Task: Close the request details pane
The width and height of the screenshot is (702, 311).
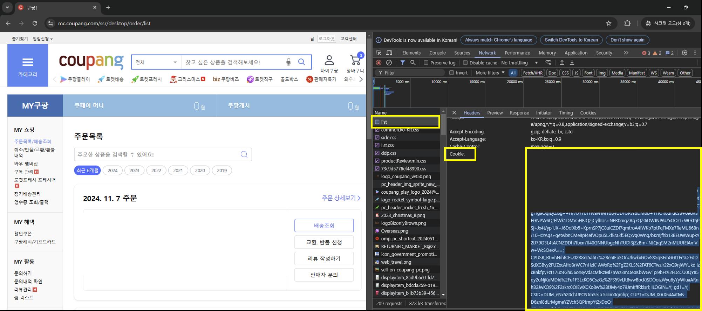Action: click(x=454, y=113)
